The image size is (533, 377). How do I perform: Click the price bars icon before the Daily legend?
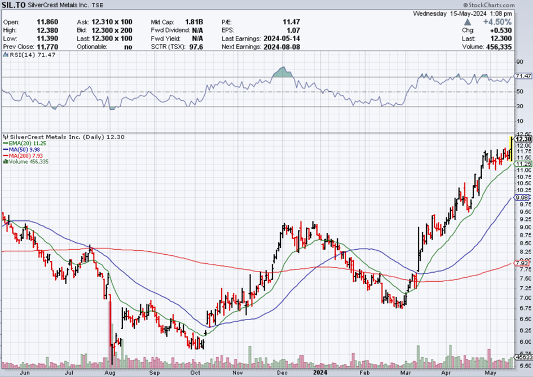tap(6, 137)
